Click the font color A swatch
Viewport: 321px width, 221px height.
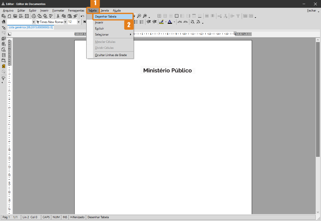(x=170, y=22)
